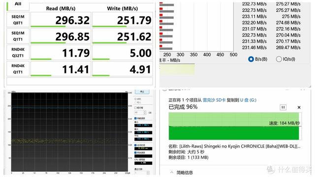Screen dimensions: 315x177
Task: Select the 296.32 read result
Action: pyautogui.click(x=72, y=20)
